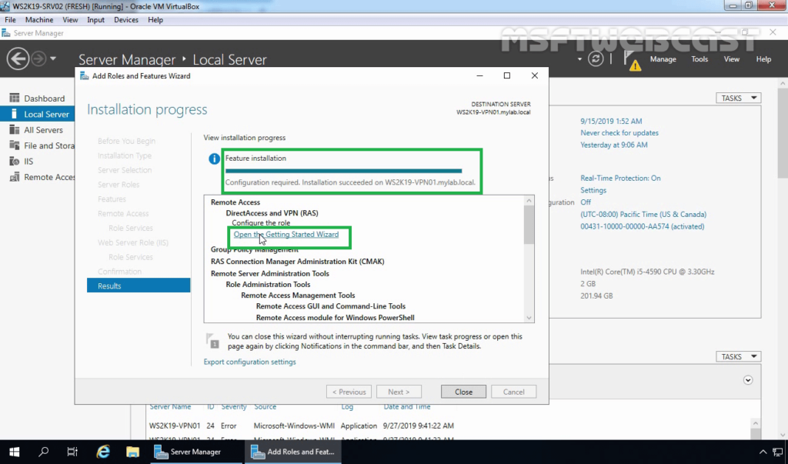Show hidden system tray icons chevron
Image resolution: width=788 pixels, height=464 pixels.
[x=763, y=452]
